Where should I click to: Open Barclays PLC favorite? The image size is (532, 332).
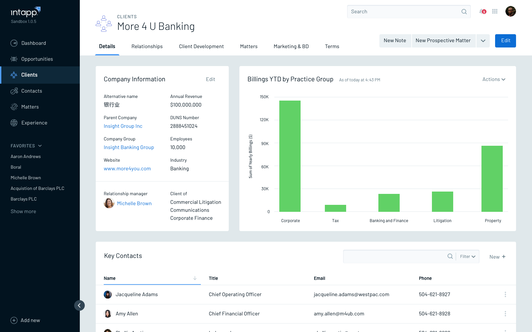24,199
